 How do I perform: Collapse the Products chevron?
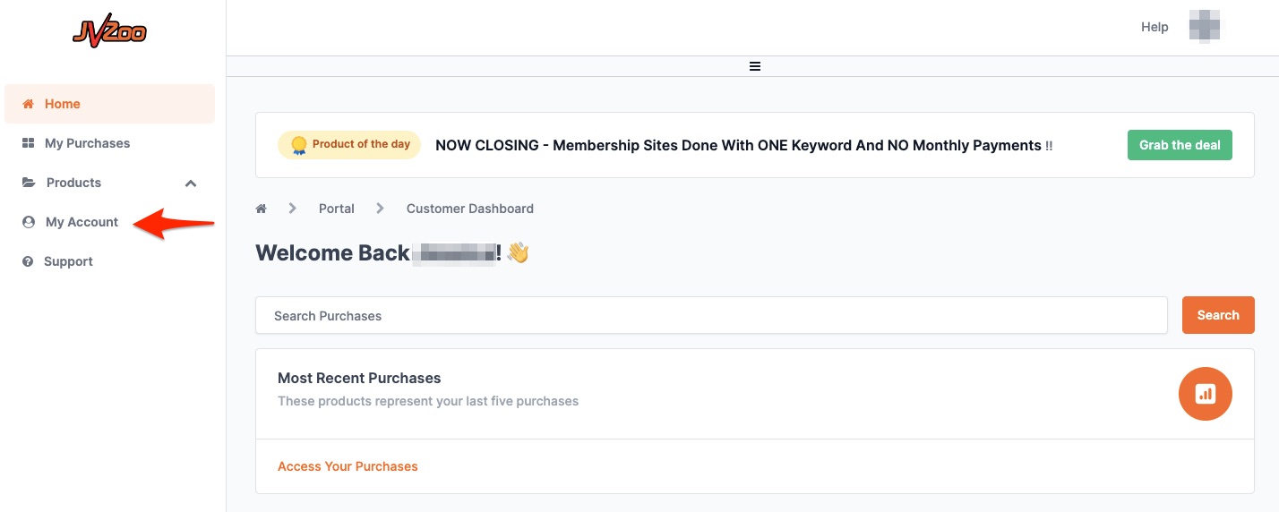(x=190, y=183)
